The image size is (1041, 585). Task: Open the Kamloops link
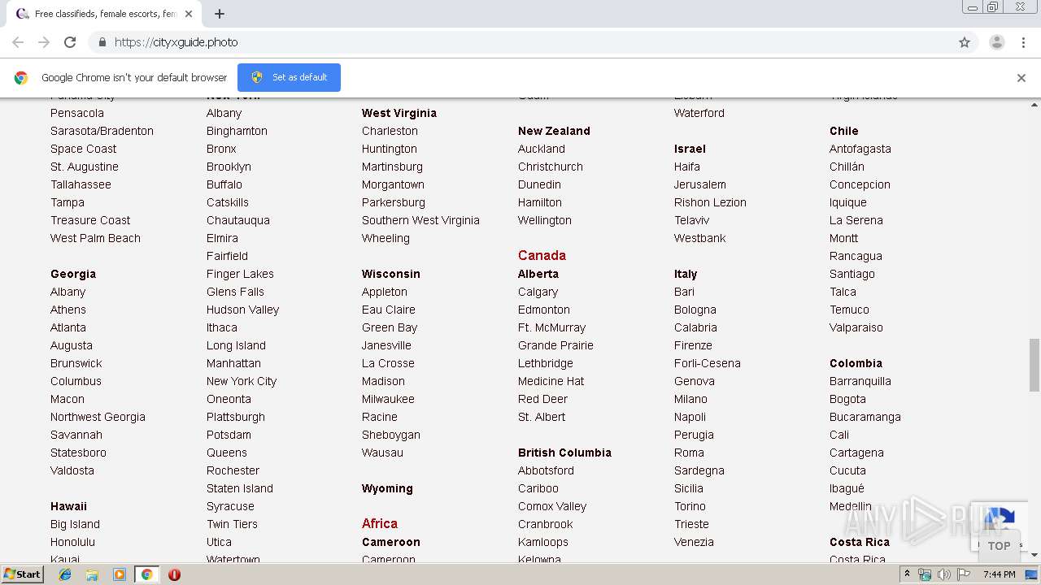tap(543, 542)
